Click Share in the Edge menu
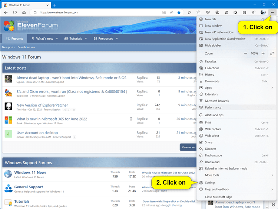This screenshot has width=278, height=209. pyautogui.click(x=236, y=142)
